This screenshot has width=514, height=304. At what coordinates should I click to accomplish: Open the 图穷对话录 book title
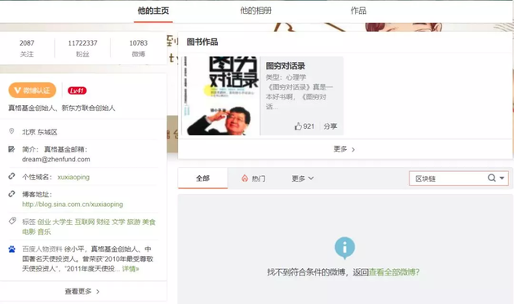pos(286,66)
